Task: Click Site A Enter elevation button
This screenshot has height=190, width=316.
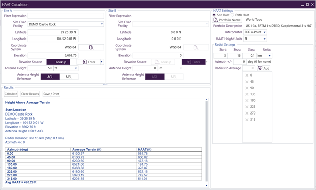Action: click(x=89, y=62)
